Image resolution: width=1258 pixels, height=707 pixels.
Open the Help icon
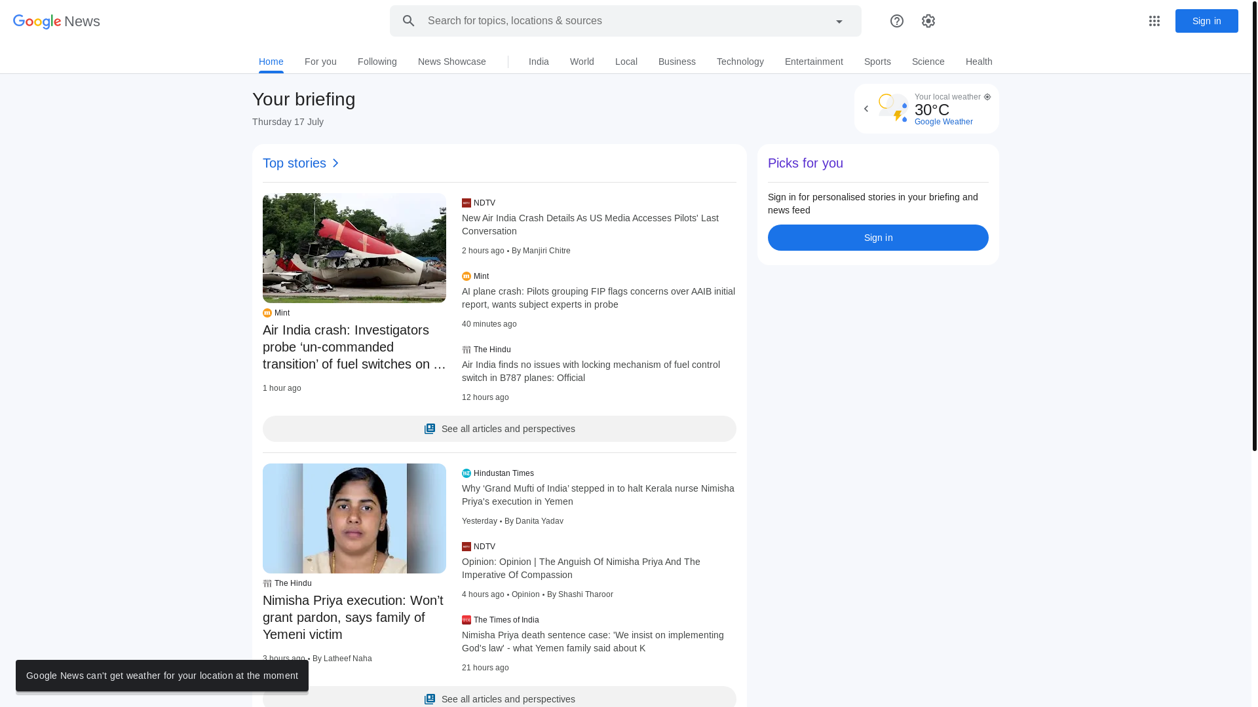[896, 21]
